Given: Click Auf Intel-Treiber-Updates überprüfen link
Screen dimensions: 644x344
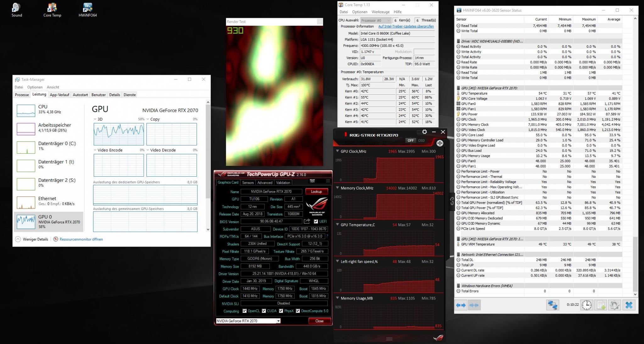Looking at the screenshot, I should point(406,26).
